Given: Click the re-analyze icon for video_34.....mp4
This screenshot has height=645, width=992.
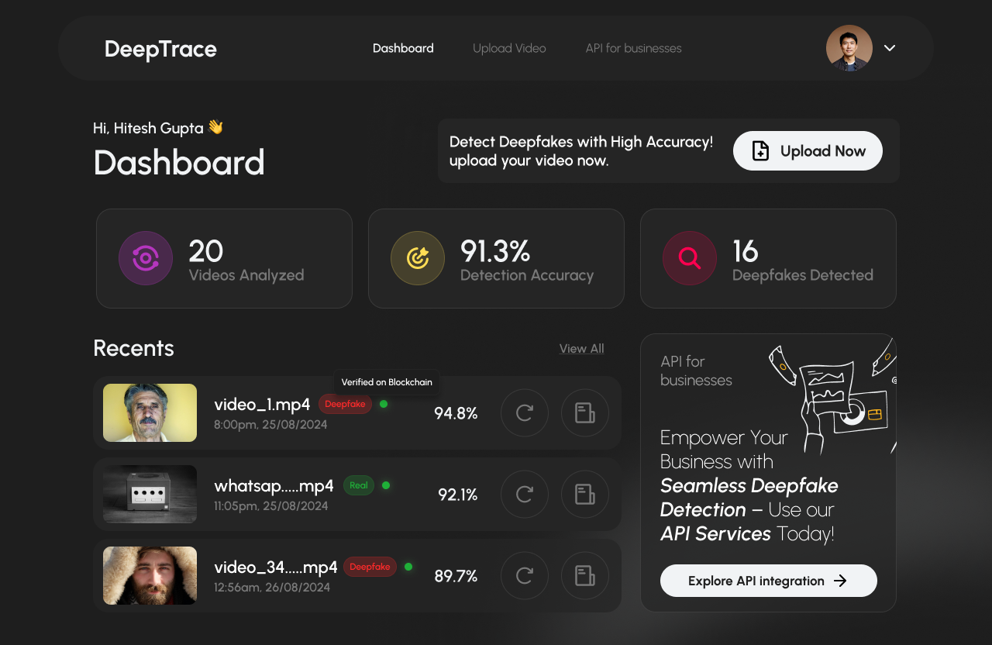Looking at the screenshot, I should (x=525, y=575).
